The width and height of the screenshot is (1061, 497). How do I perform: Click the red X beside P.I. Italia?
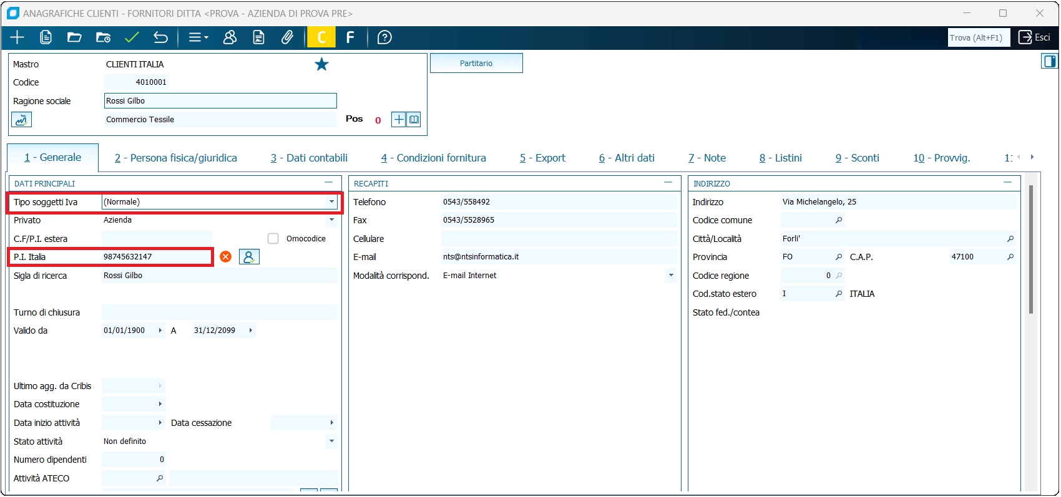click(226, 257)
